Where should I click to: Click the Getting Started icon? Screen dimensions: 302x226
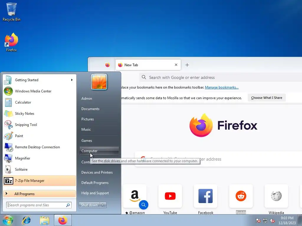pyautogui.click(x=8, y=80)
